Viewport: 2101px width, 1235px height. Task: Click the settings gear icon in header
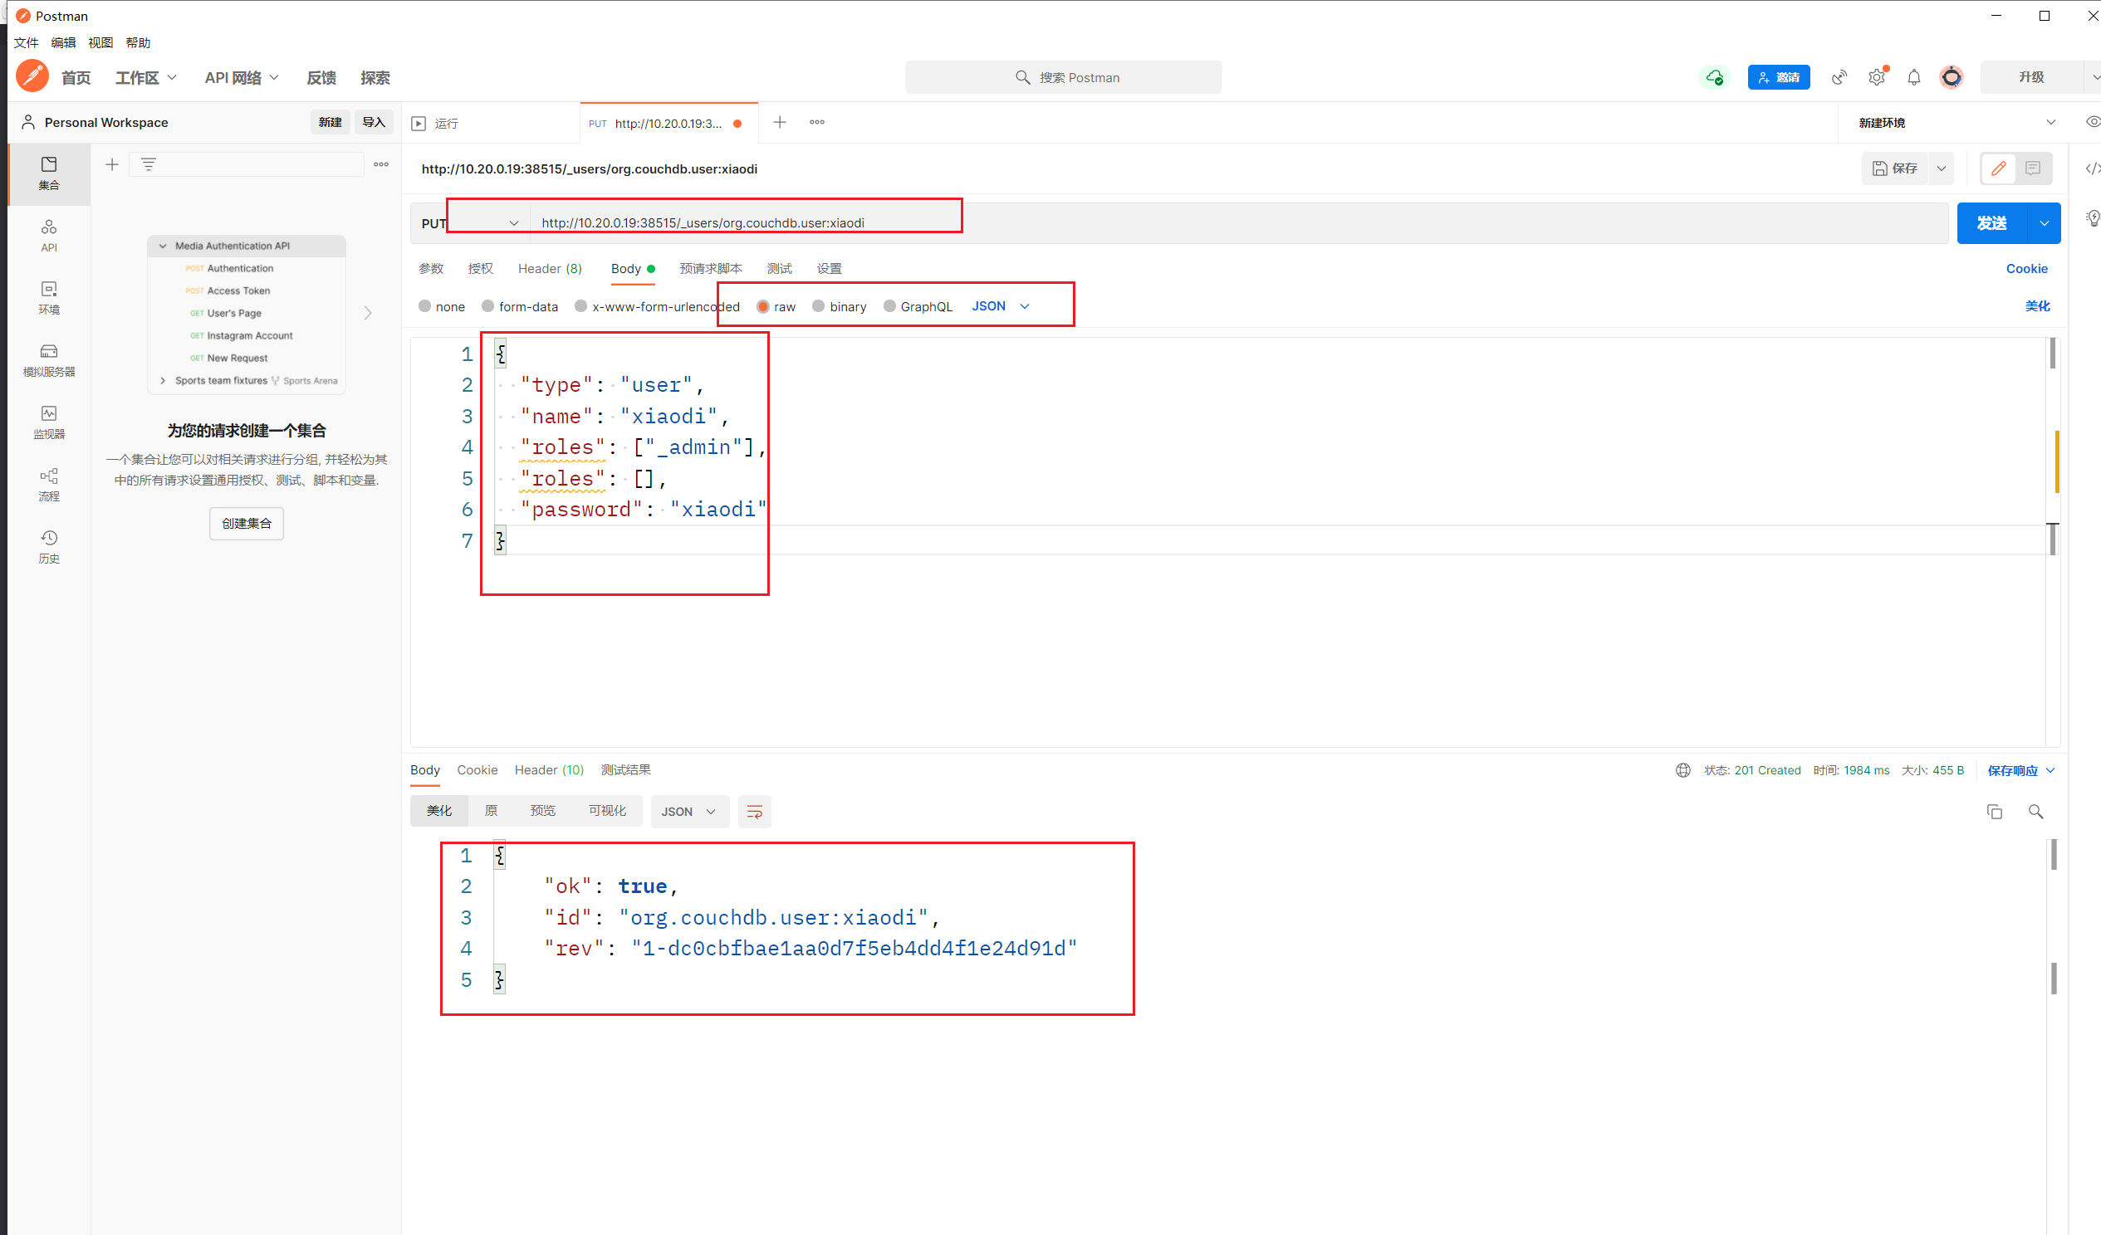pos(1876,77)
